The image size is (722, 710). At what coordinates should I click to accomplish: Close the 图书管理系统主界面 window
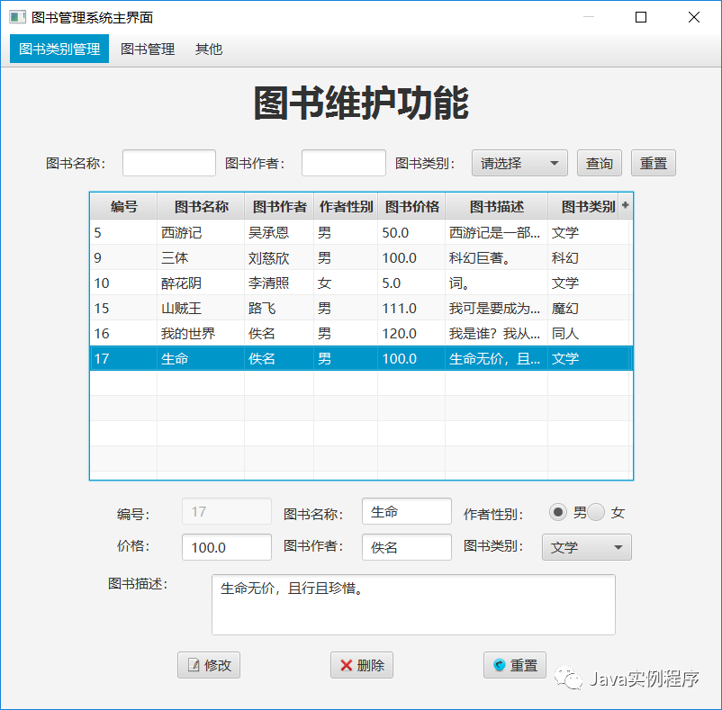click(x=694, y=17)
